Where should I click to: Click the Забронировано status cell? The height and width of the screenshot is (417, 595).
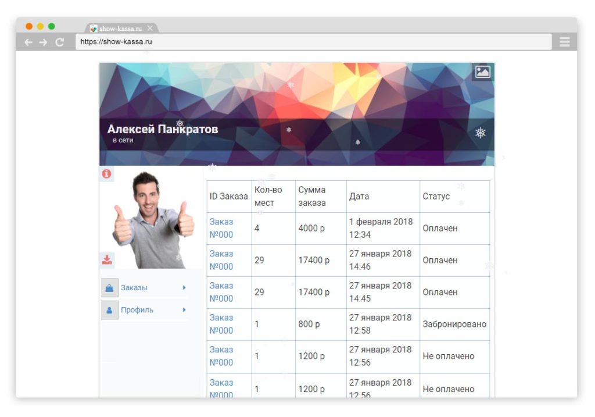coord(454,324)
